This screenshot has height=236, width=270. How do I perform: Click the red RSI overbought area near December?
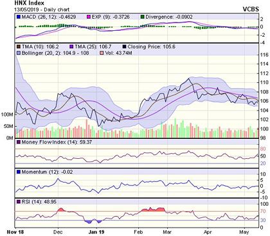[61, 210]
